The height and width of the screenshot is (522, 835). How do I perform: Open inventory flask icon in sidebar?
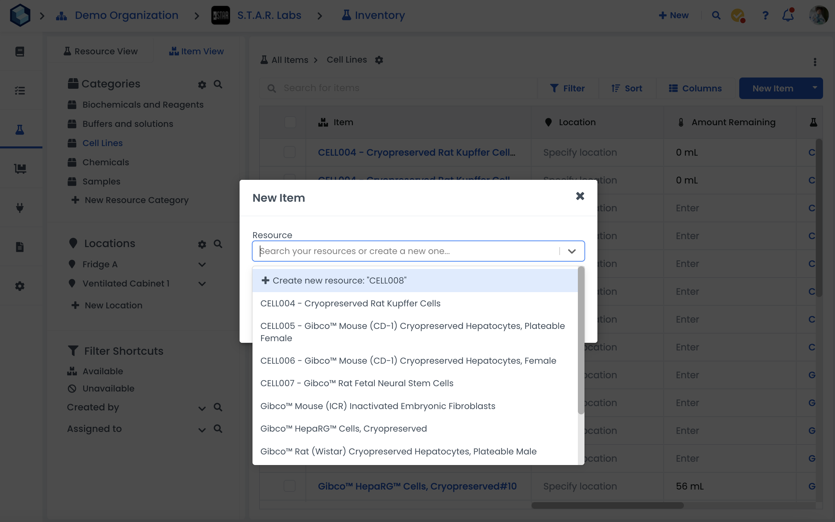click(x=20, y=130)
